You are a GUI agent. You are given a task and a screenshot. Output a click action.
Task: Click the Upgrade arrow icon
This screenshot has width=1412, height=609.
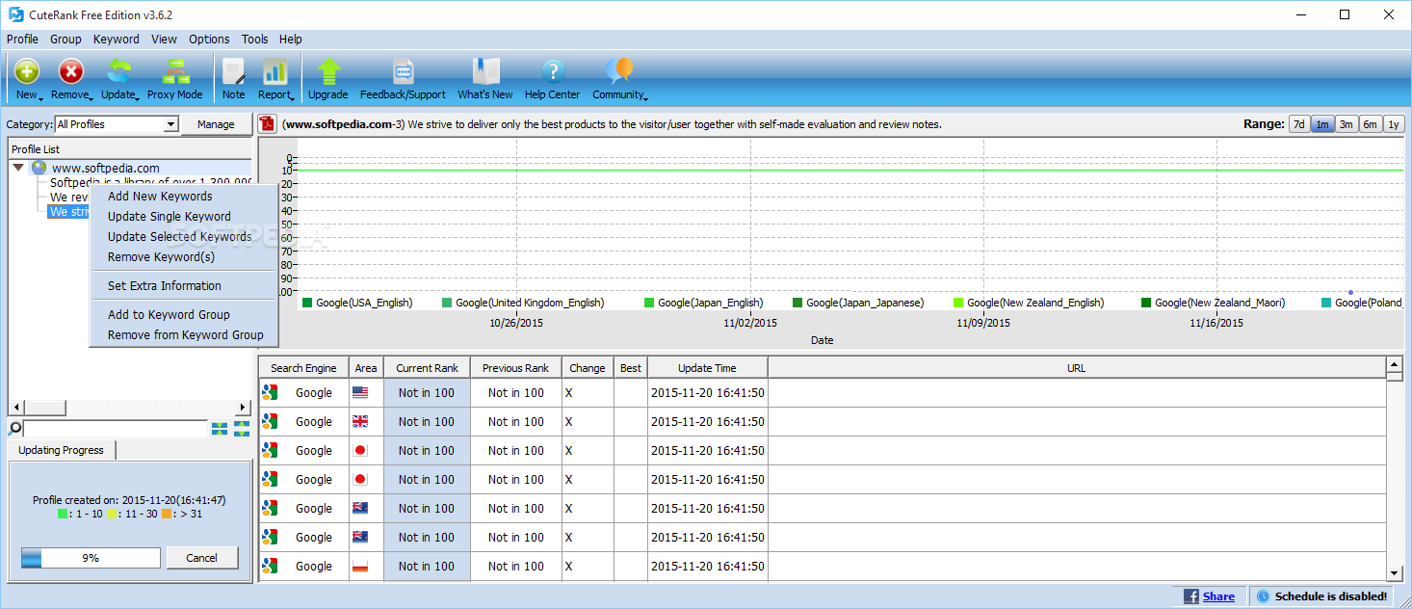tap(328, 71)
